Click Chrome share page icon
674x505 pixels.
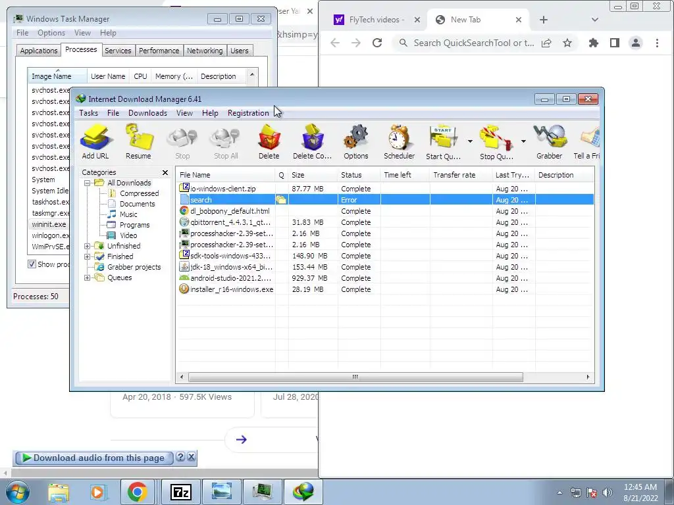point(546,43)
